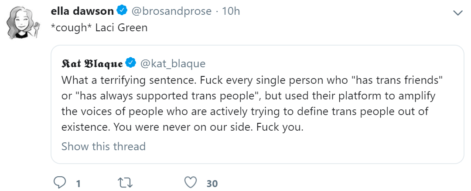Screen dimensions: 471x191
Task: Open the tweet options chevron menu
Action: pyautogui.click(x=458, y=13)
